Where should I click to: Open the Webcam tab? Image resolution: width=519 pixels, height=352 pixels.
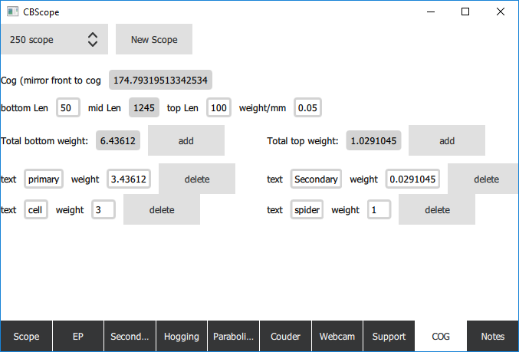pyautogui.click(x=337, y=336)
